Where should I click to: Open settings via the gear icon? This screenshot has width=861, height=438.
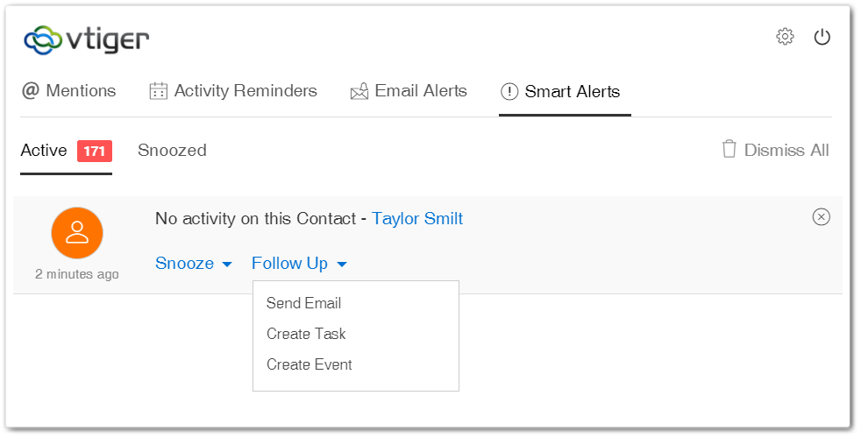click(785, 37)
